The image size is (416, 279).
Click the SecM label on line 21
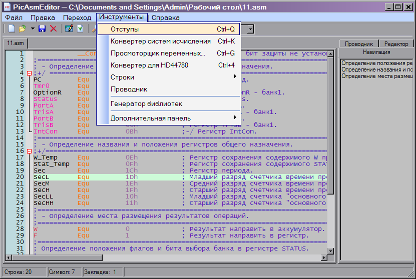click(41, 183)
